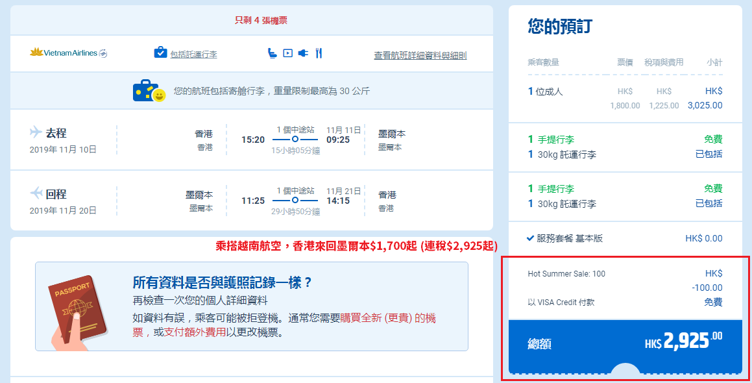Image resolution: width=752 pixels, height=383 pixels.
Task: Click the checkmark beside 服務套餐 基本版
Action: 531,238
